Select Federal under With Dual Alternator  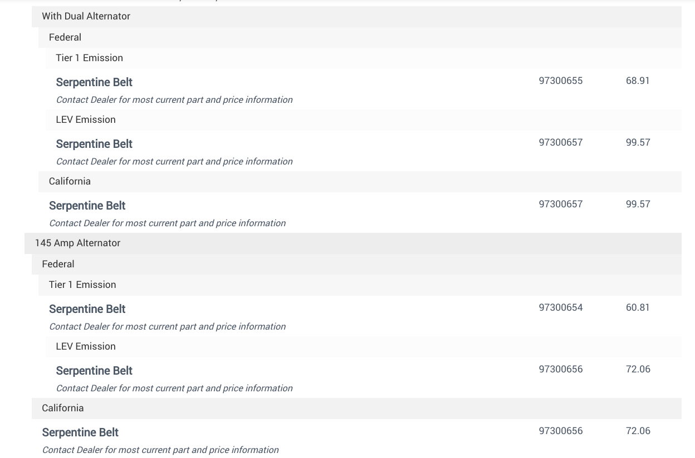tap(65, 37)
